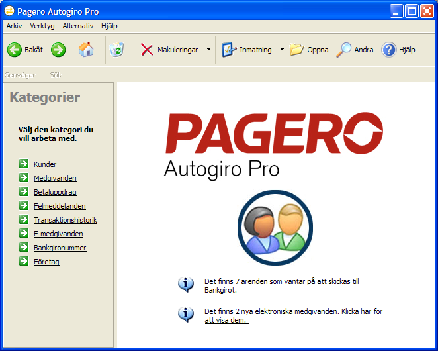Open the E-medgivanden category link
Image resolution: width=438 pixels, height=351 pixels.
tap(58, 234)
